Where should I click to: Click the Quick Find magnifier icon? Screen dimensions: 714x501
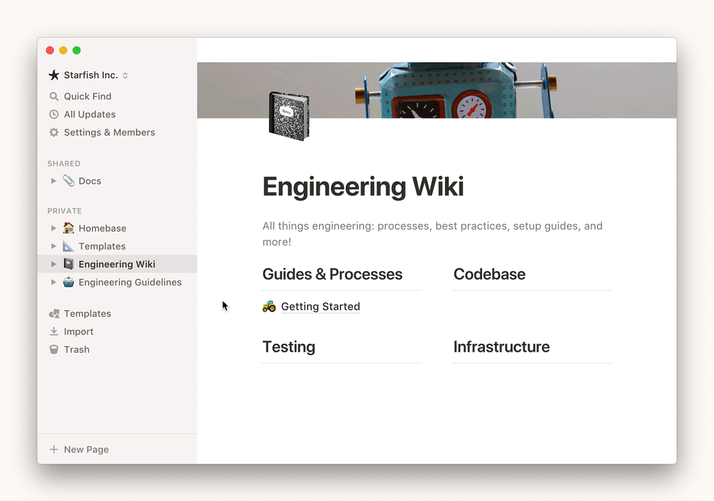54,97
